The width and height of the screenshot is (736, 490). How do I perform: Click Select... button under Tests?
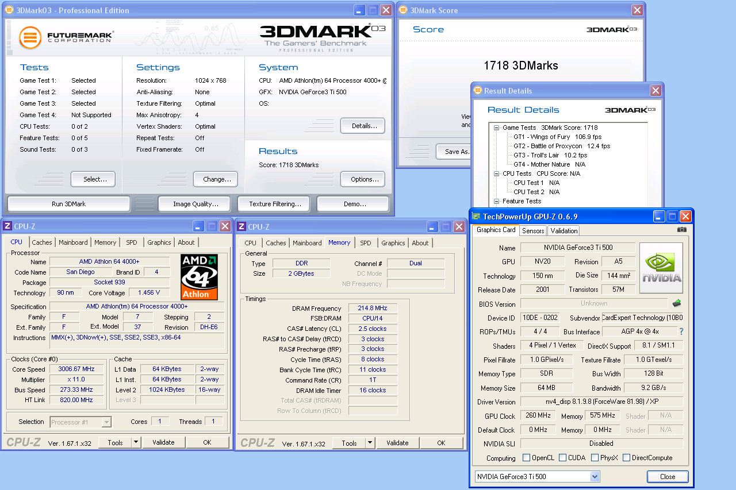pyautogui.click(x=93, y=179)
